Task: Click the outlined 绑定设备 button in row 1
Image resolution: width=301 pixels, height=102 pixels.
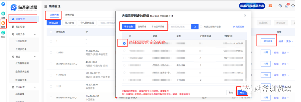Action: click(268, 41)
